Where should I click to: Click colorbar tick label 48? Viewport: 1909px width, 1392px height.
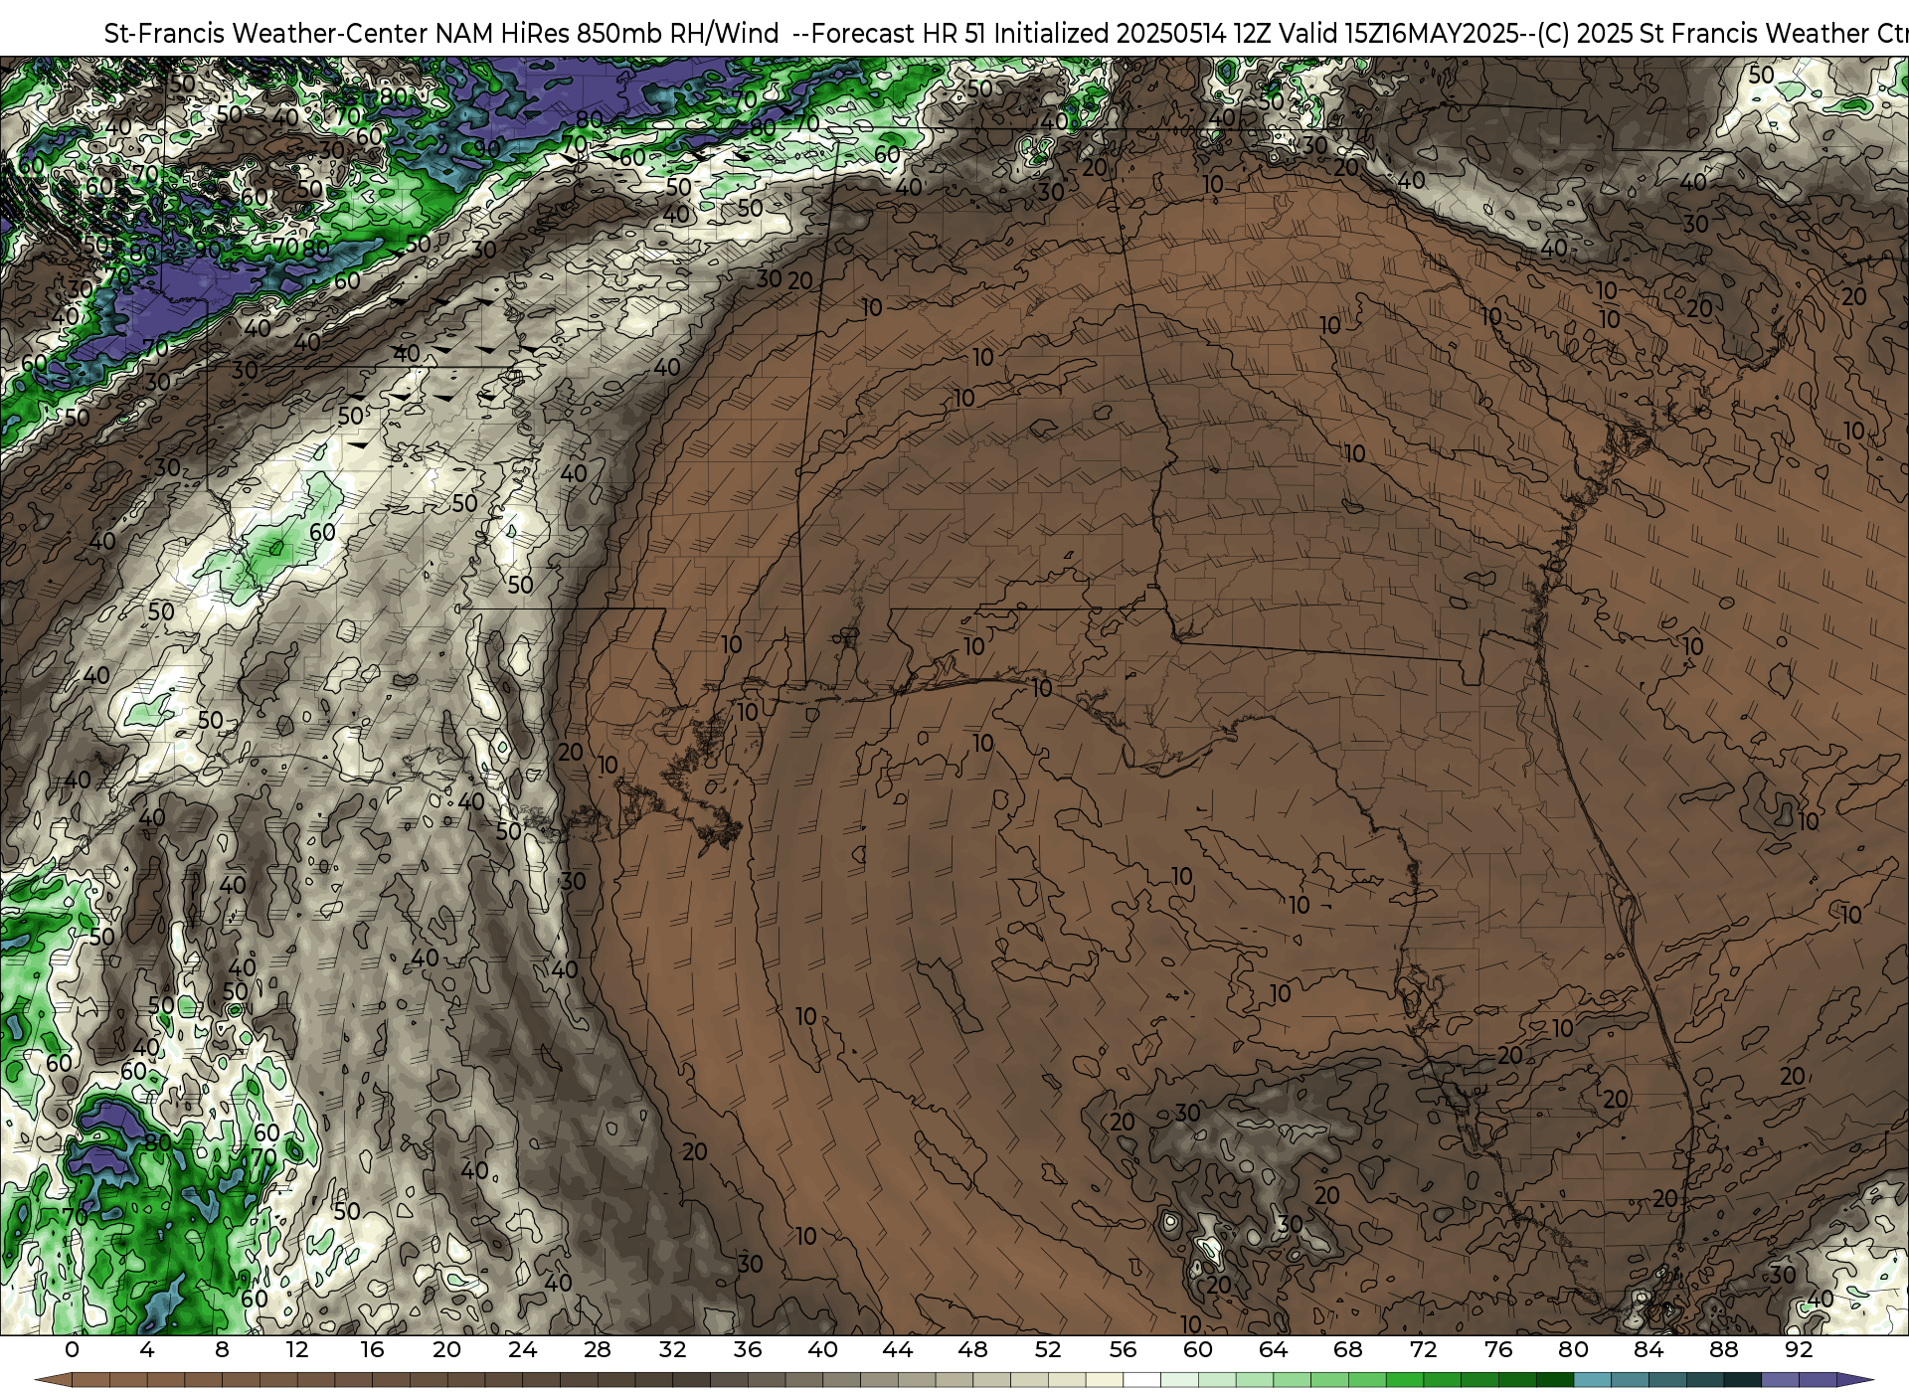click(x=972, y=1349)
